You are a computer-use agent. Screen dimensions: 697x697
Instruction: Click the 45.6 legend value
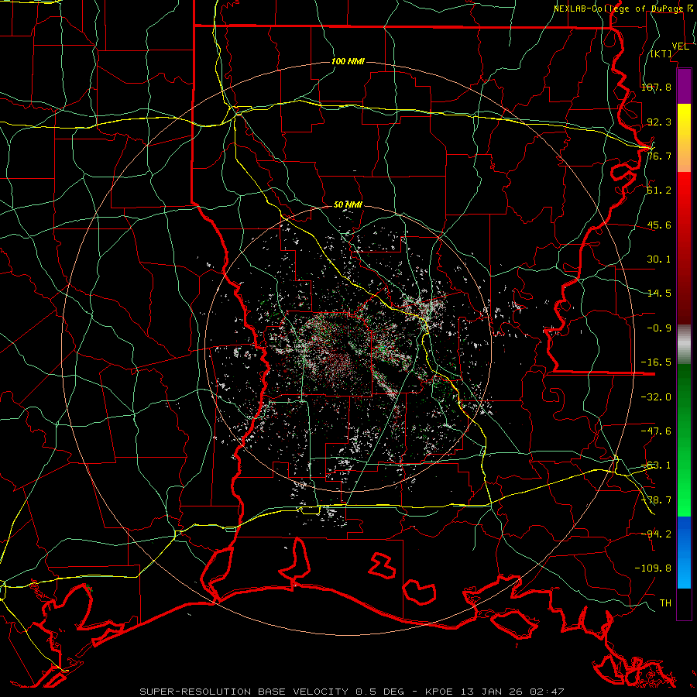coord(659,225)
